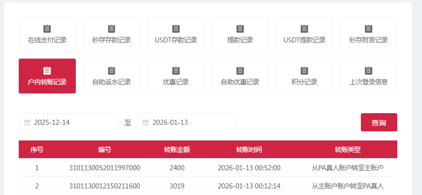The height and width of the screenshot is (195, 422).
Task: Click the timestamp 2026-01-13 00:52:00
Action: click(249, 168)
